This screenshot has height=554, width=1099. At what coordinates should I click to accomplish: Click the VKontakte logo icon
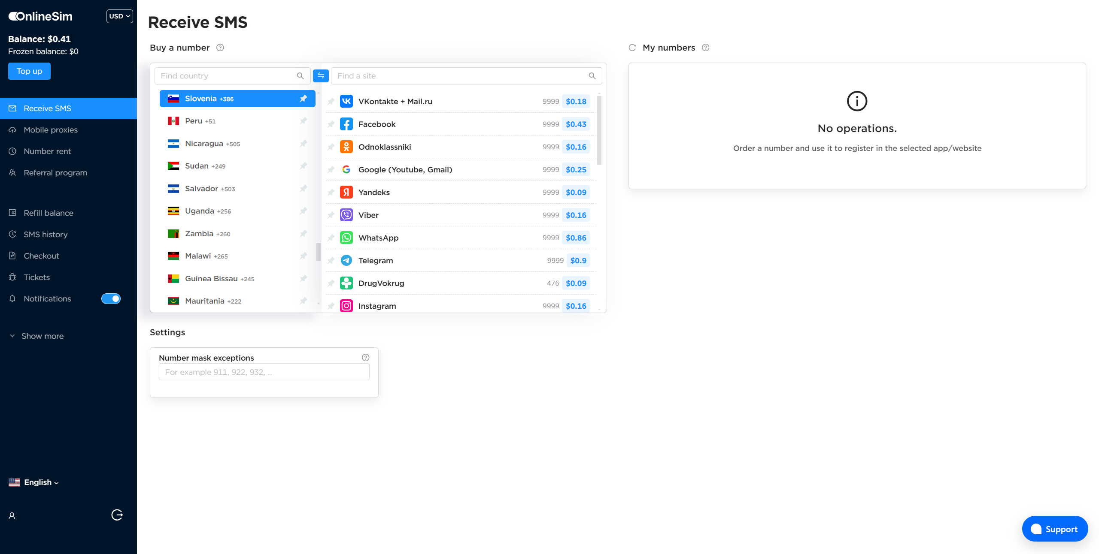pyautogui.click(x=346, y=102)
